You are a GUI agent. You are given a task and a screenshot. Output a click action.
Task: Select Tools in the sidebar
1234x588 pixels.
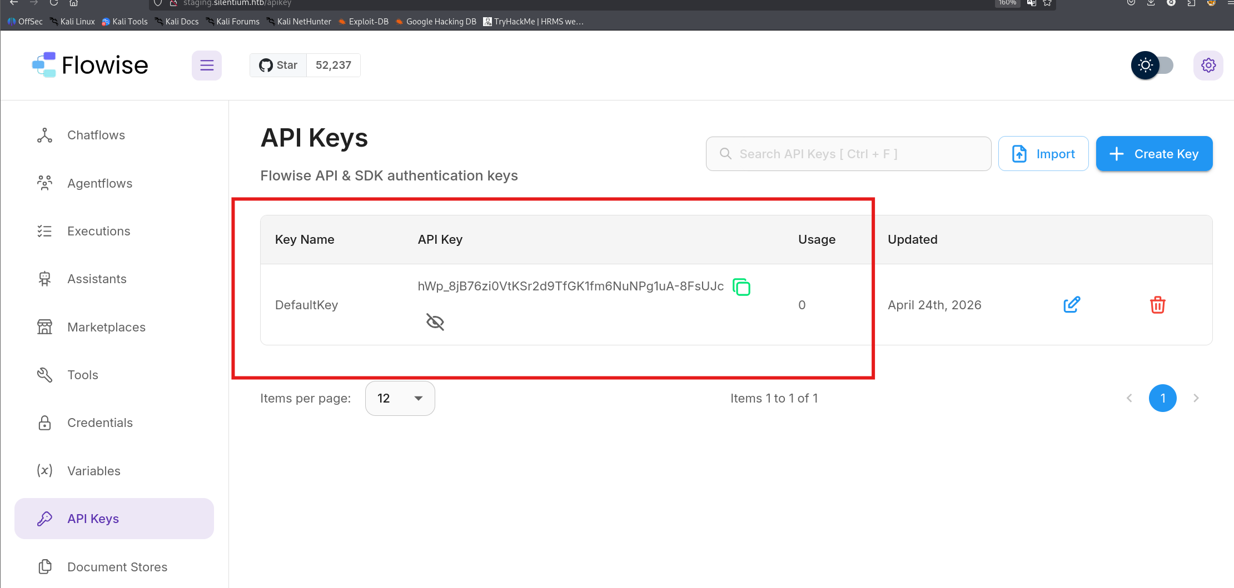coord(115,375)
